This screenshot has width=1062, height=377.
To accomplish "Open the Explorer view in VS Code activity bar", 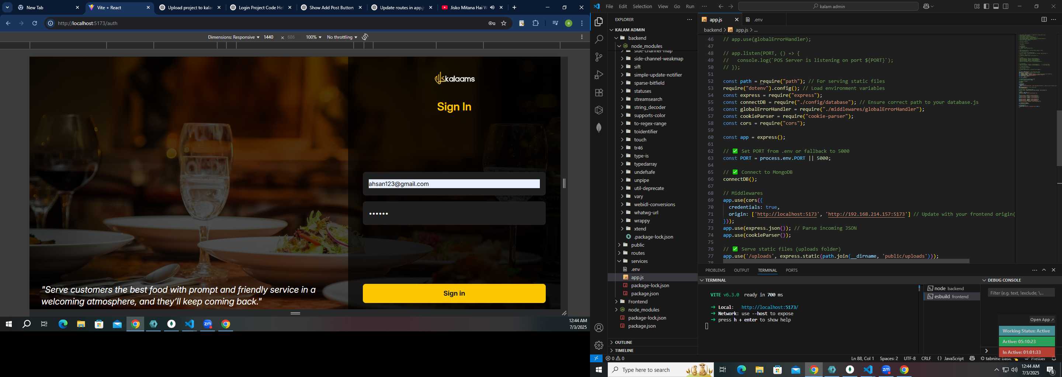I will click(598, 22).
